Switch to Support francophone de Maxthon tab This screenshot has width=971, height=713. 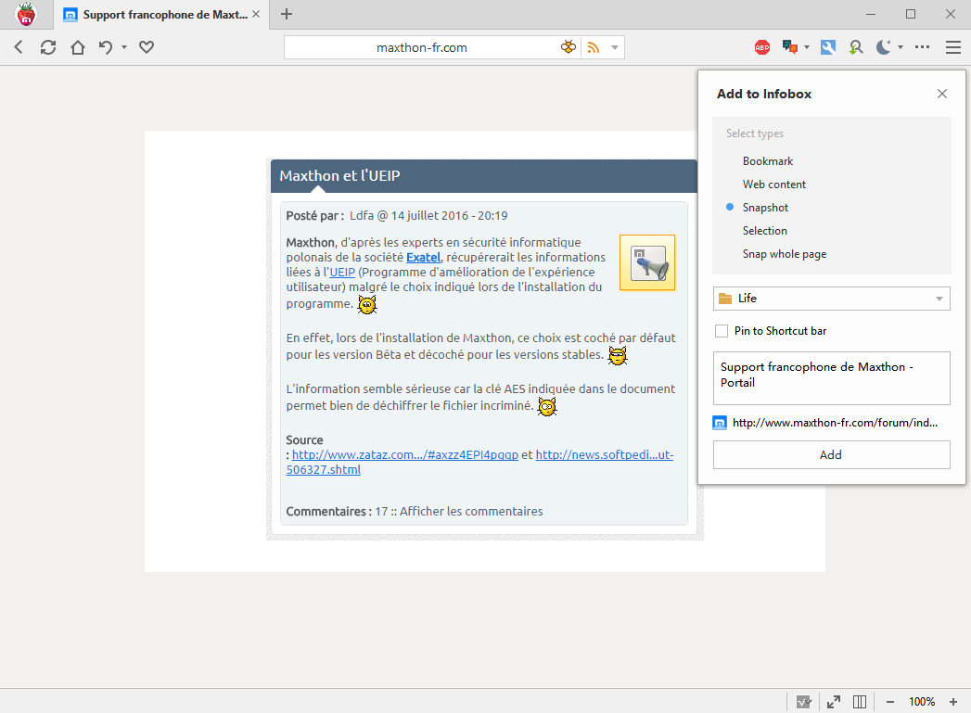tap(161, 14)
